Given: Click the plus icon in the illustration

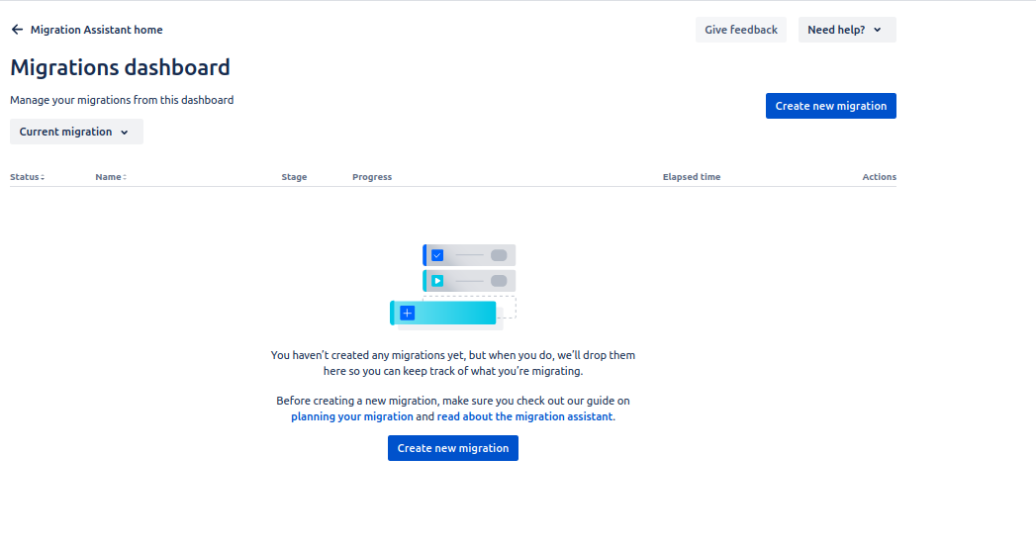Looking at the screenshot, I should [407, 314].
